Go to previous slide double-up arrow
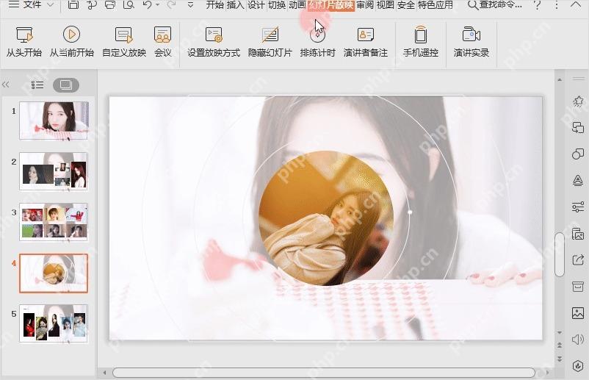Screen dimensions: 589x380 point(560,345)
